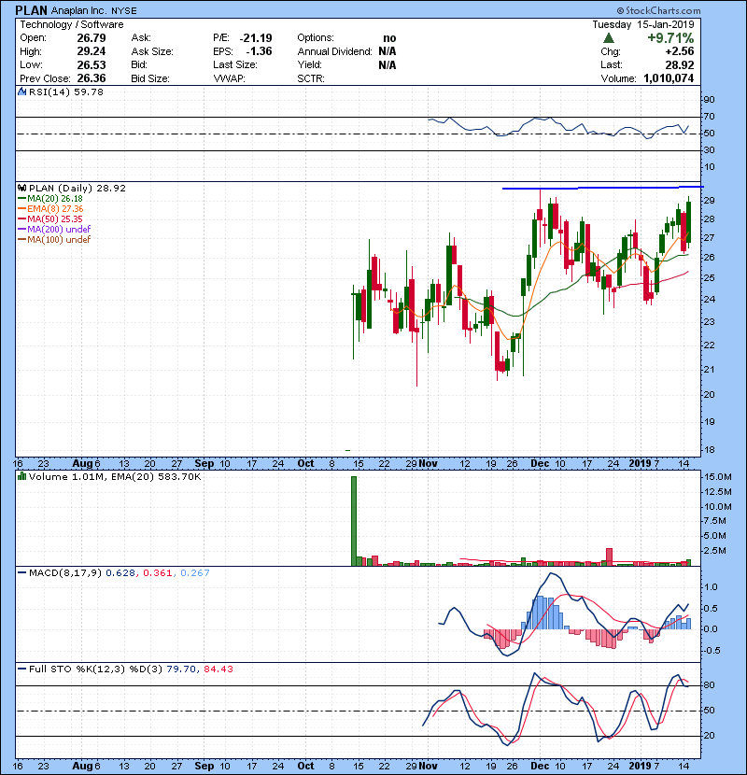This screenshot has width=747, height=775.
Task: Click the PLAN (Daily) 28.92 label
Action: [78, 188]
